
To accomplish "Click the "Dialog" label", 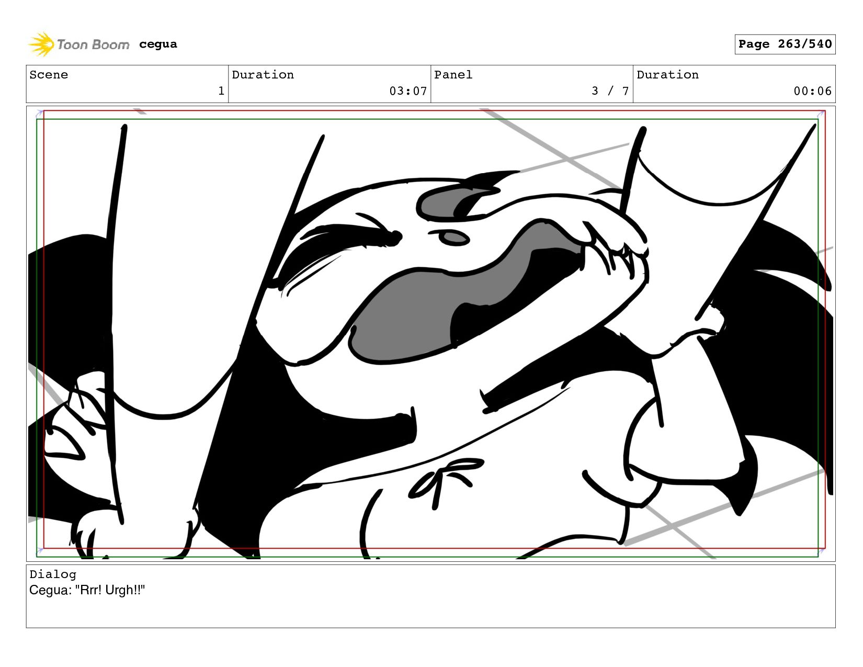I will (53, 574).
